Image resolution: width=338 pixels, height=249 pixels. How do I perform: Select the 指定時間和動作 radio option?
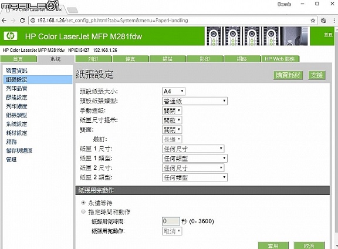tap(83, 211)
